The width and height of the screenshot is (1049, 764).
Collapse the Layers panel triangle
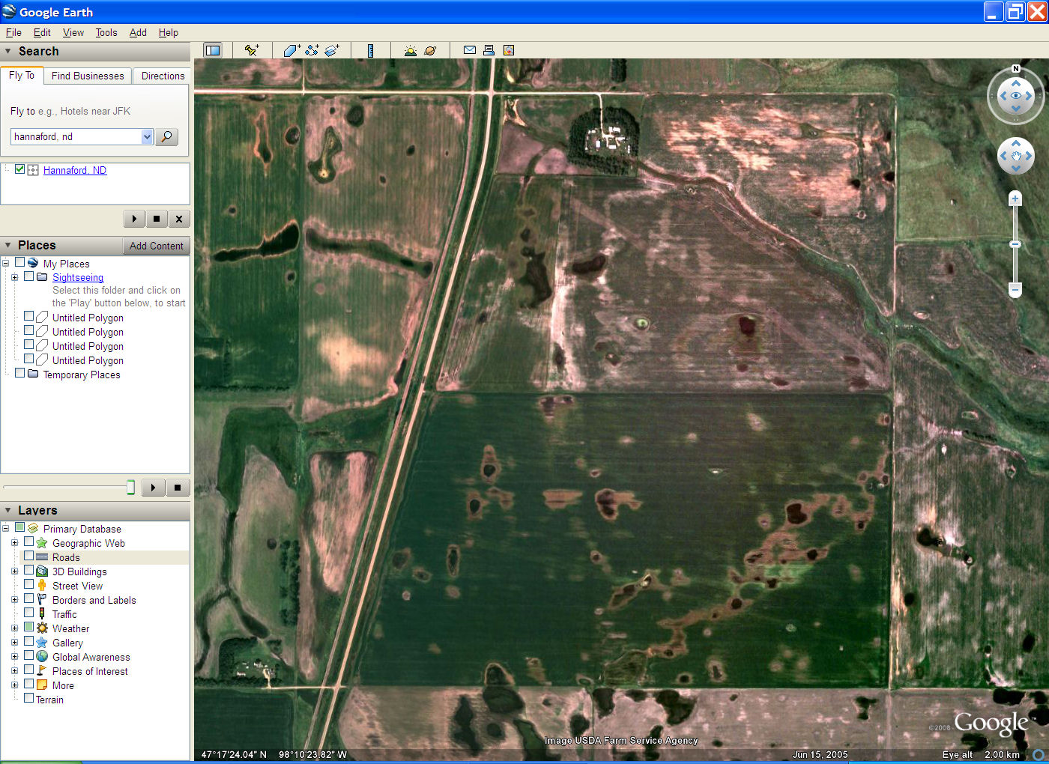(8, 511)
